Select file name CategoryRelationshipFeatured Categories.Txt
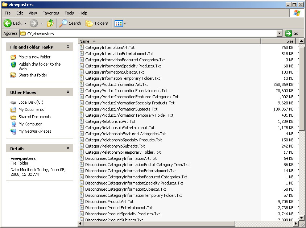The width and height of the screenshot is (306, 228). pos(125,134)
